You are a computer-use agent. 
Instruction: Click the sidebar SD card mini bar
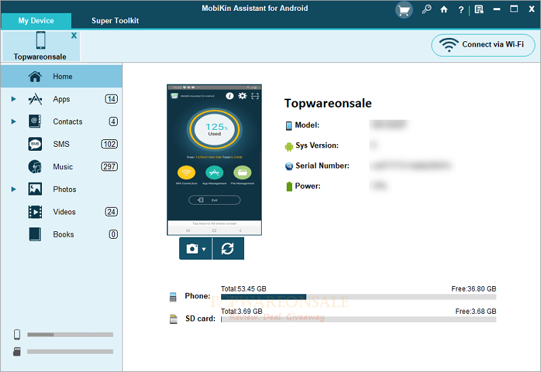(x=70, y=352)
